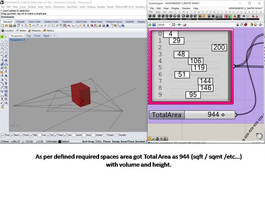Viewport: 265px width, 199px height.
Task: Open the Analyze menu in Rhino
Action: pos(91,7)
